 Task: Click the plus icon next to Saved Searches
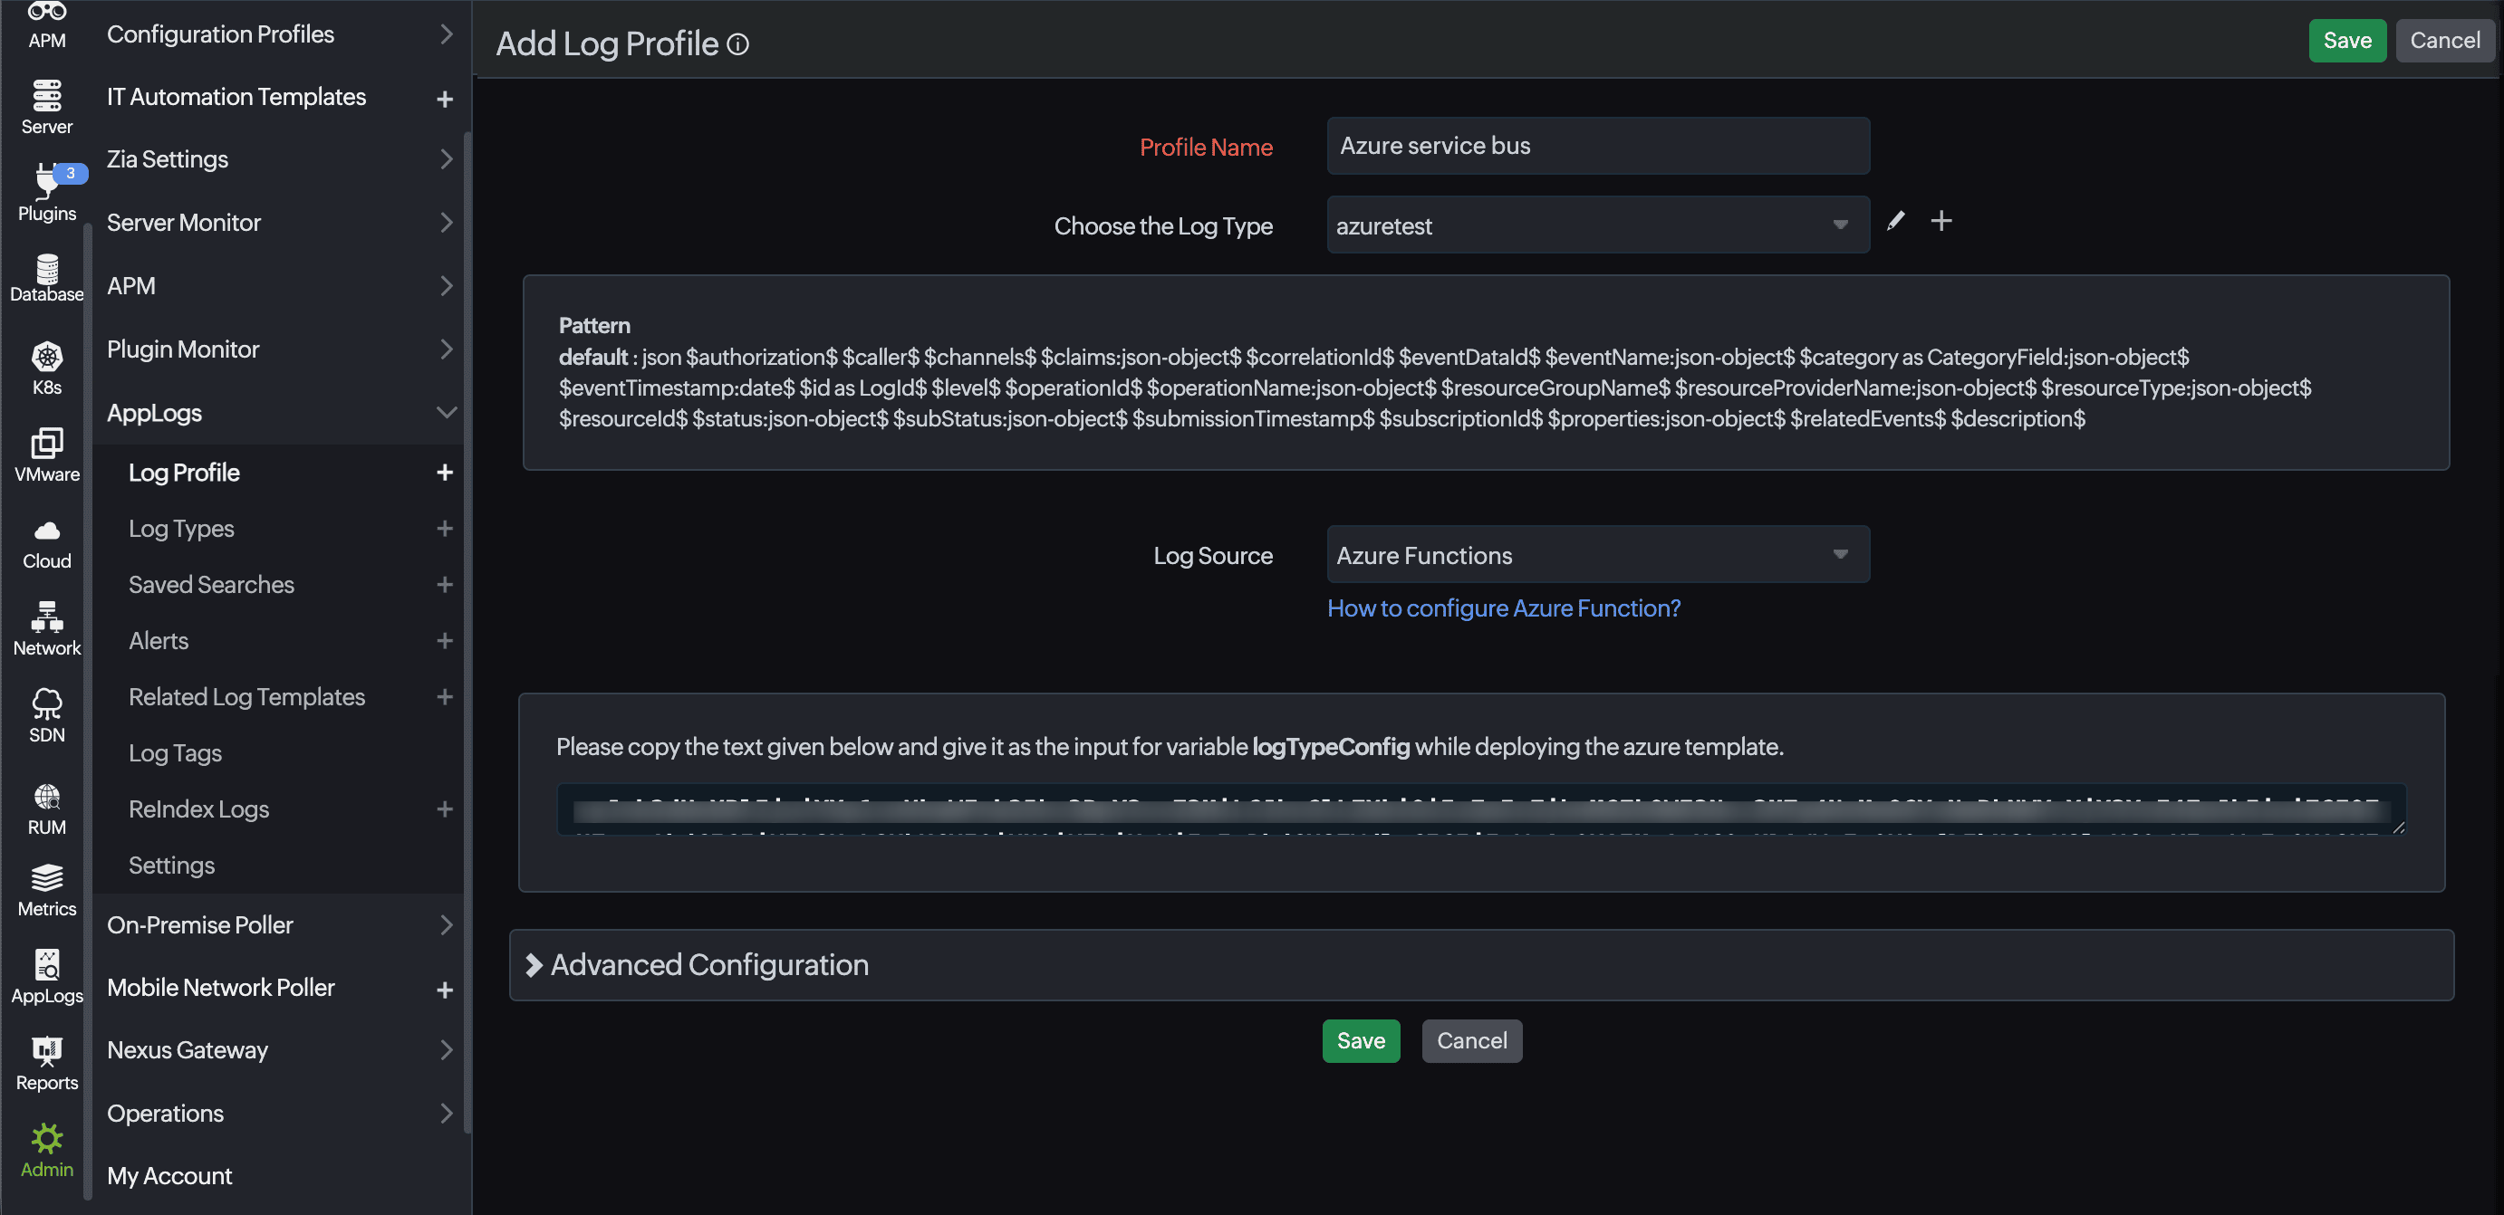444,585
